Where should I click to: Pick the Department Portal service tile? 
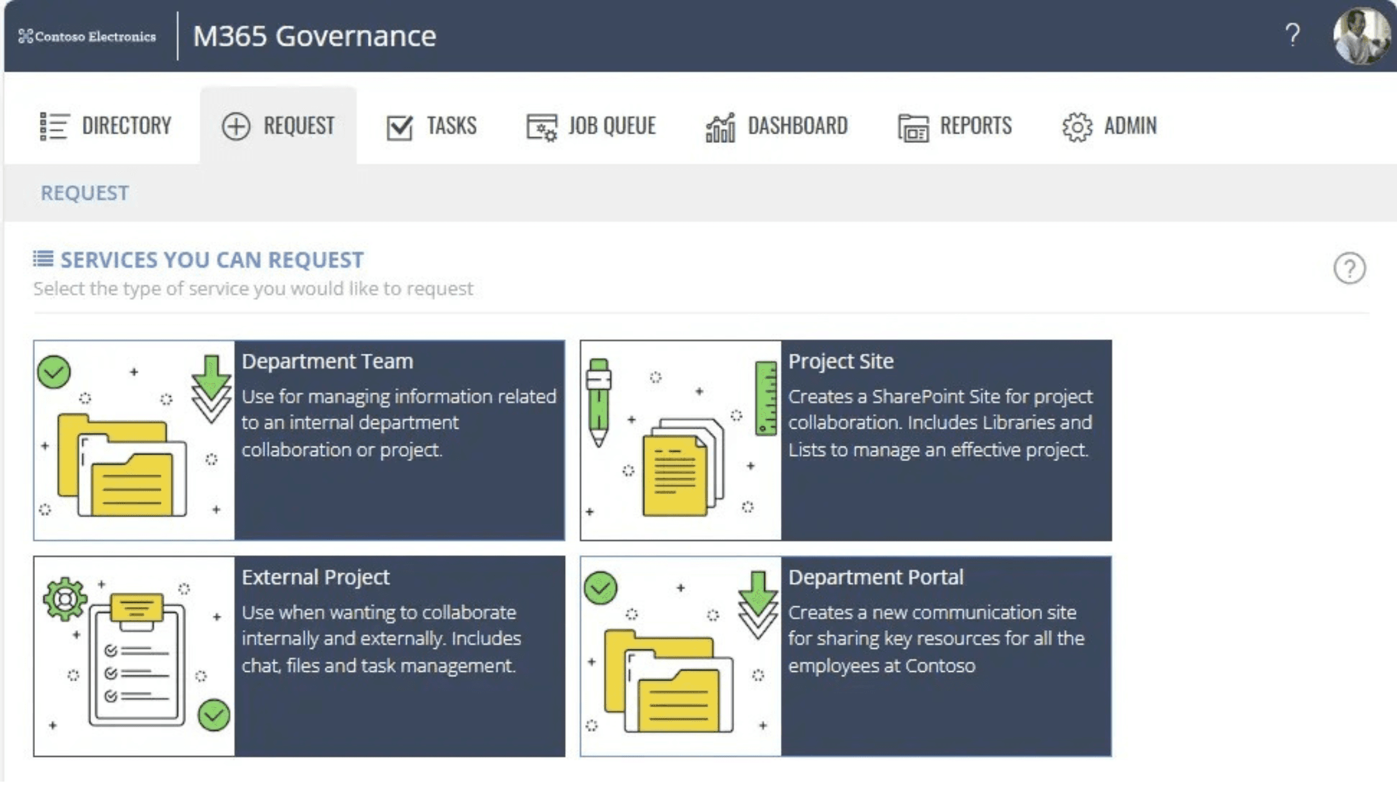tap(846, 656)
